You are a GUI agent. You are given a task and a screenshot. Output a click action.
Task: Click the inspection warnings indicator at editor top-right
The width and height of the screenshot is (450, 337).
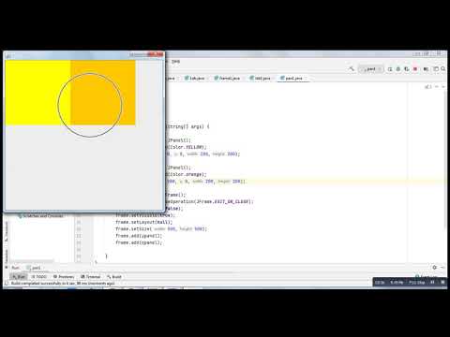pyautogui.click(x=428, y=86)
